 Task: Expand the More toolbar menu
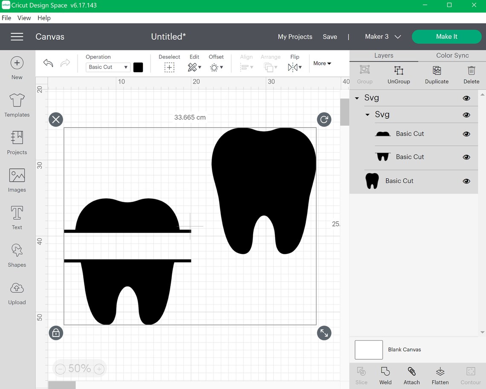[x=322, y=63]
